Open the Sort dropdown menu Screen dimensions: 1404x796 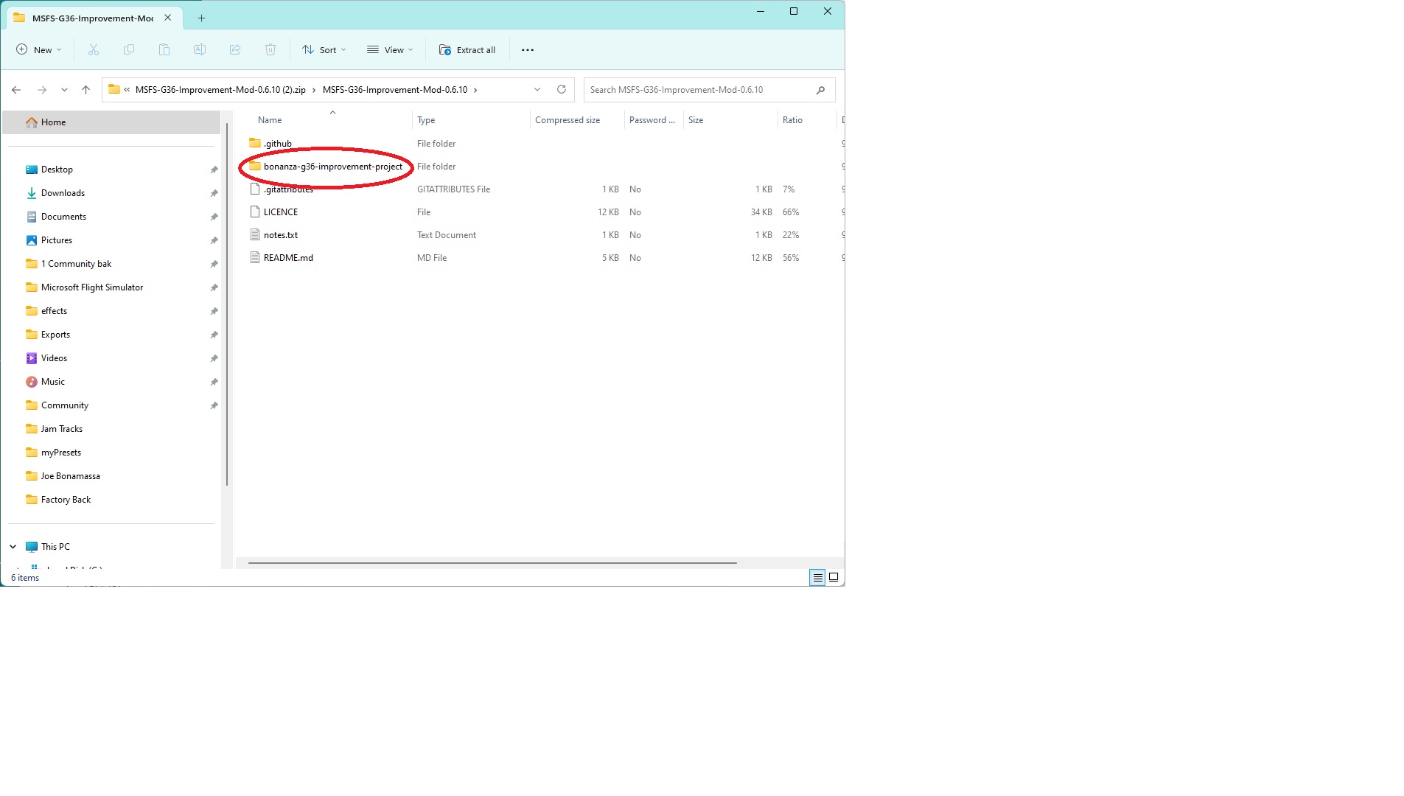pyautogui.click(x=324, y=50)
